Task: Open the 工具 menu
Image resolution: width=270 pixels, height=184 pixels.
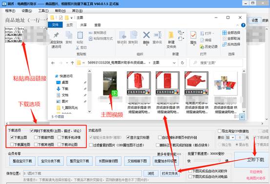Action: [x=43, y=11]
